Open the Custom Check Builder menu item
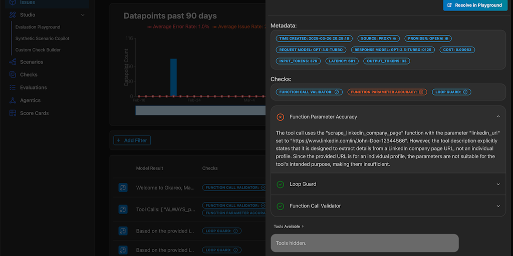Image resolution: width=513 pixels, height=256 pixels. click(38, 50)
